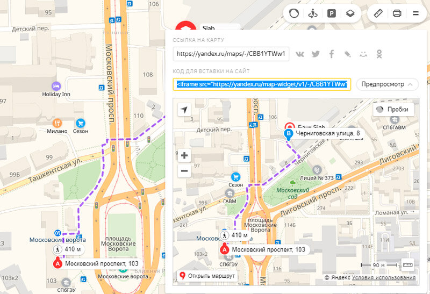Click Сезон cart marker in preview map
The width and height of the screenshot is (430, 294).
point(235,177)
